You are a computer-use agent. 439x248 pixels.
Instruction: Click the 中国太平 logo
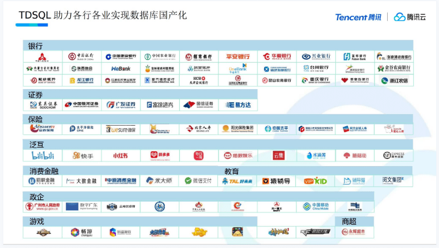click(x=276, y=129)
